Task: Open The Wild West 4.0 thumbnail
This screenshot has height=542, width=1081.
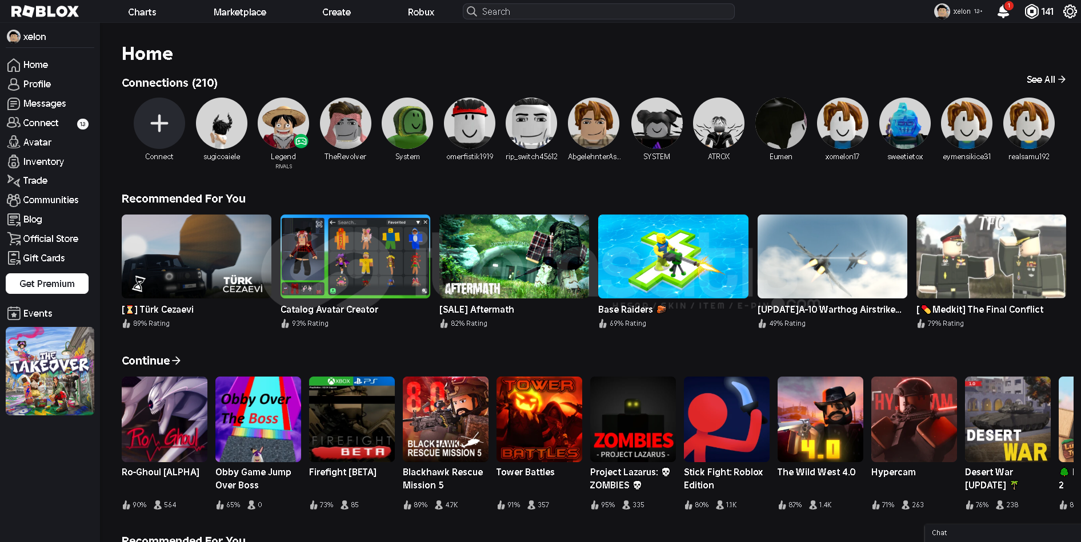Action: point(820,419)
